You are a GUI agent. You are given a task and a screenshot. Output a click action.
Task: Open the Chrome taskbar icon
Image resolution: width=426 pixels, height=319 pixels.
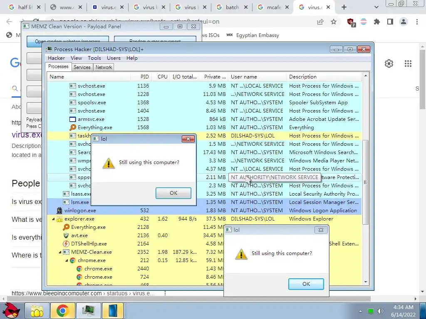coord(62,311)
